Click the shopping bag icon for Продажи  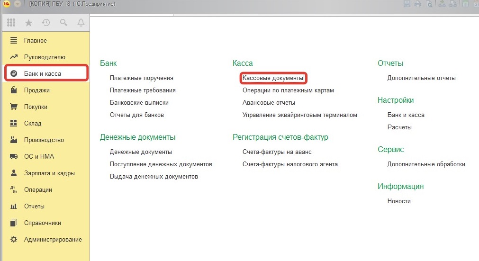coord(14,90)
